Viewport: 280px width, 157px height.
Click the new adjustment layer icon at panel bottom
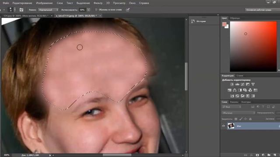pyautogui.click(x=263, y=155)
